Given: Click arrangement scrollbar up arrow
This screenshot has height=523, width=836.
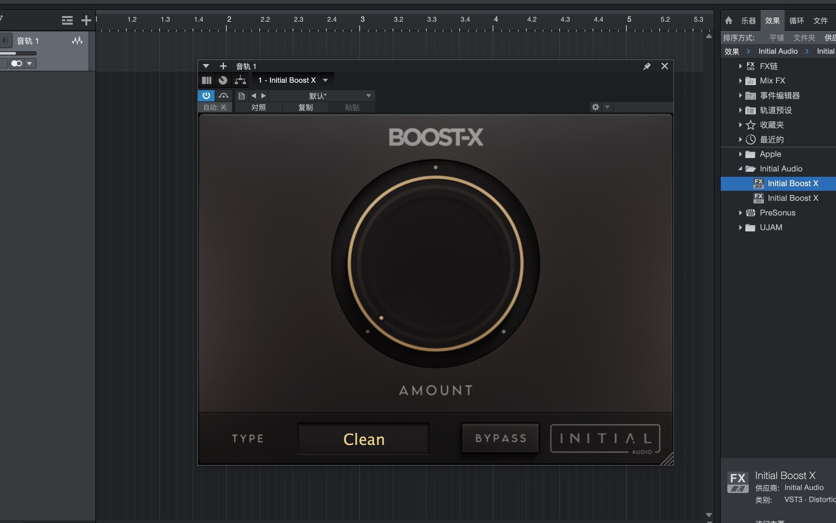Looking at the screenshot, I should (x=709, y=36).
